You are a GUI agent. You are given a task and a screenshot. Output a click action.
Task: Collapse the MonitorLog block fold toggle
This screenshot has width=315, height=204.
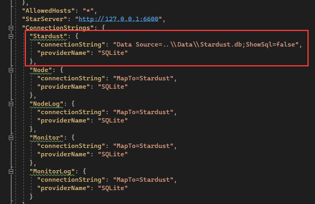11,172
